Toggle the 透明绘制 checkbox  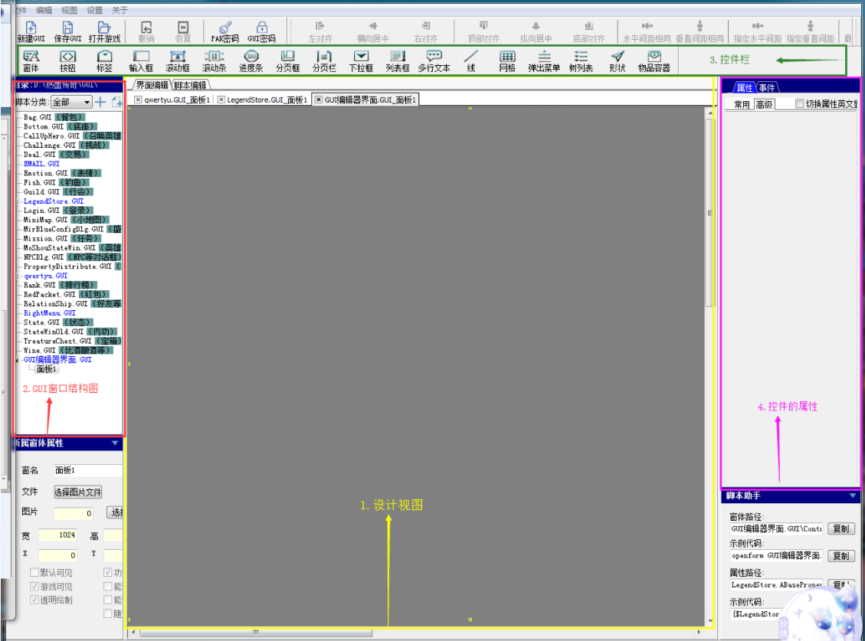click(34, 600)
